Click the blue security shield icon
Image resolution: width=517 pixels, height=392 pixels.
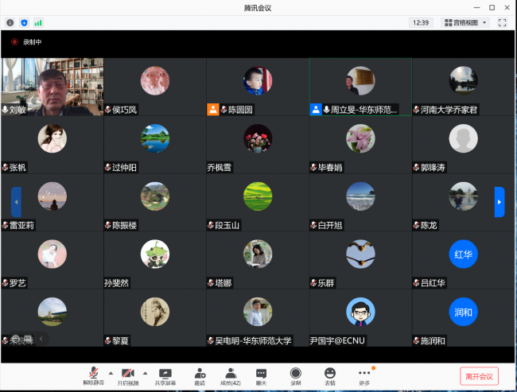(24, 23)
